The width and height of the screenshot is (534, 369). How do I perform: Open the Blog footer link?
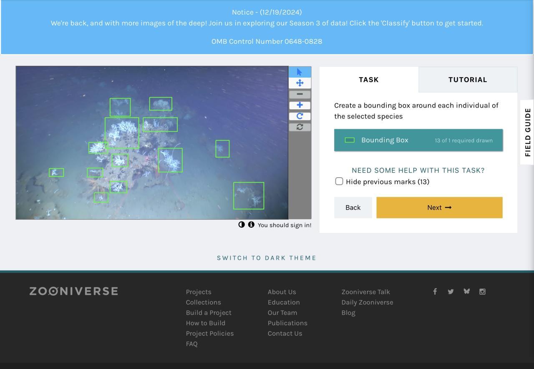348,313
